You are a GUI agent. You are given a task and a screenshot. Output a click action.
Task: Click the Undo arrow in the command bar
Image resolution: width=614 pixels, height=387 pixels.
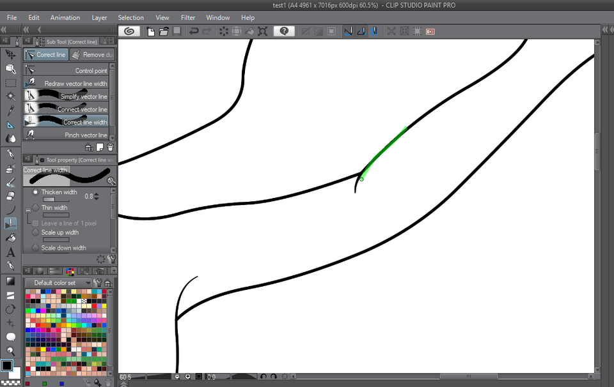click(194, 31)
